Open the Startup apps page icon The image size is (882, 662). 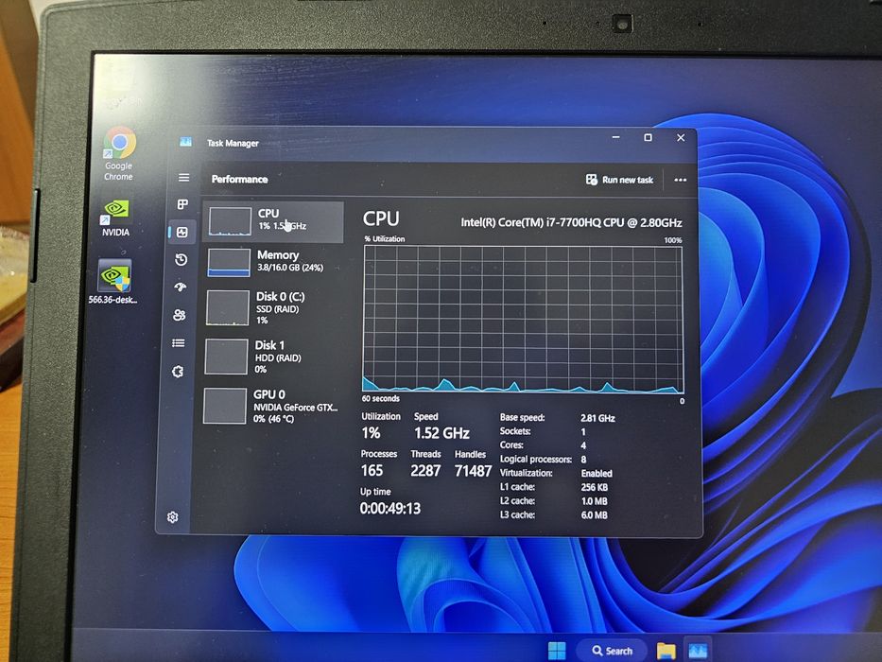tap(180, 287)
